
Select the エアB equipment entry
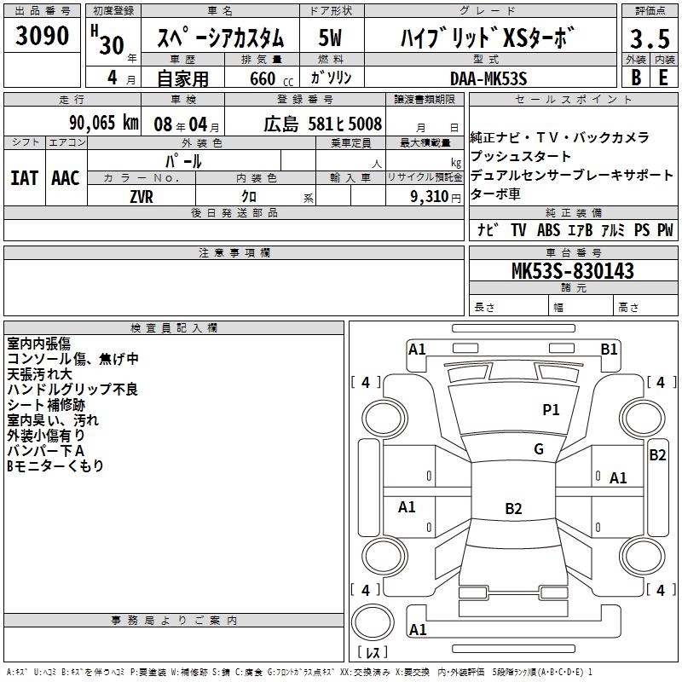tap(581, 229)
